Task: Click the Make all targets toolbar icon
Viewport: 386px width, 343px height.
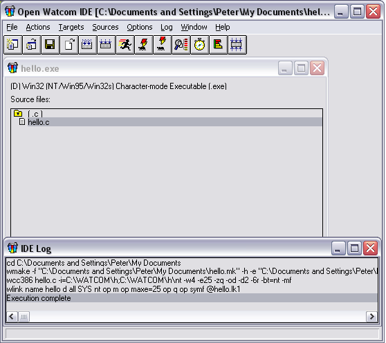Action: click(107, 45)
